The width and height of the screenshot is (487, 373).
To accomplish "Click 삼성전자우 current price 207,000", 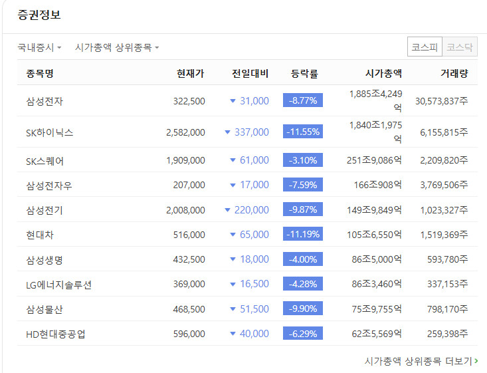I will point(189,185).
